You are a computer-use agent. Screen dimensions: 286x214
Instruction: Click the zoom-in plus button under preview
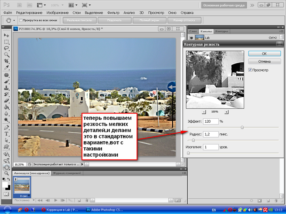coord(226,112)
